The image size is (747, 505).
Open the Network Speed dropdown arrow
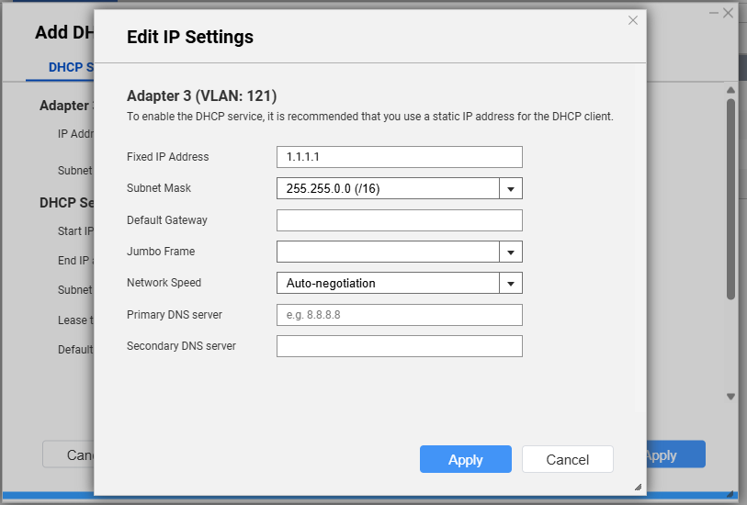pos(511,284)
